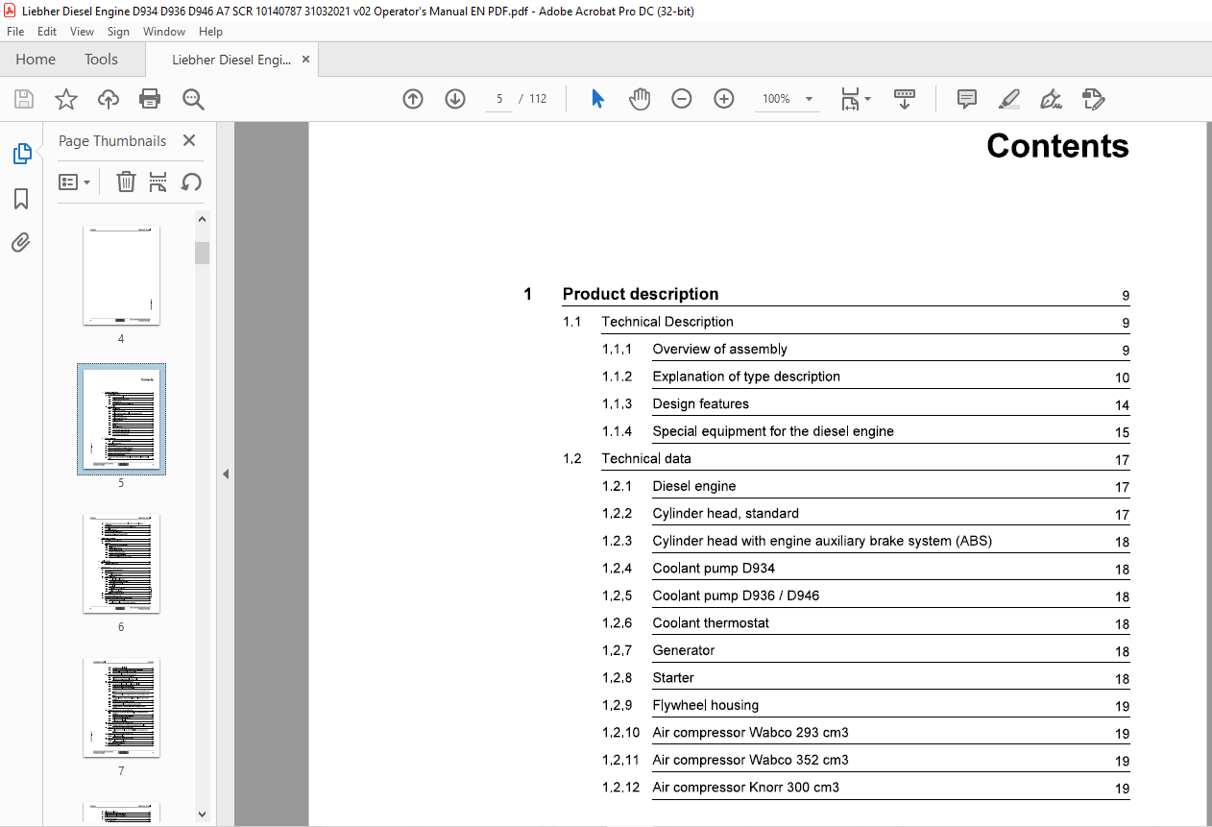The width and height of the screenshot is (1212, 827).
Task: Open Overview of assembly entry
Action: click(719, 349)
